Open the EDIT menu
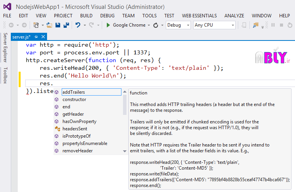This screenshot has height=192, width=295. 23,15
